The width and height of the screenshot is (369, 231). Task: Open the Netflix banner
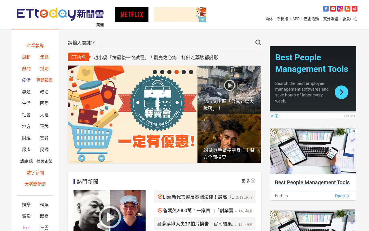pyautogui.click(x=132, y=14)
